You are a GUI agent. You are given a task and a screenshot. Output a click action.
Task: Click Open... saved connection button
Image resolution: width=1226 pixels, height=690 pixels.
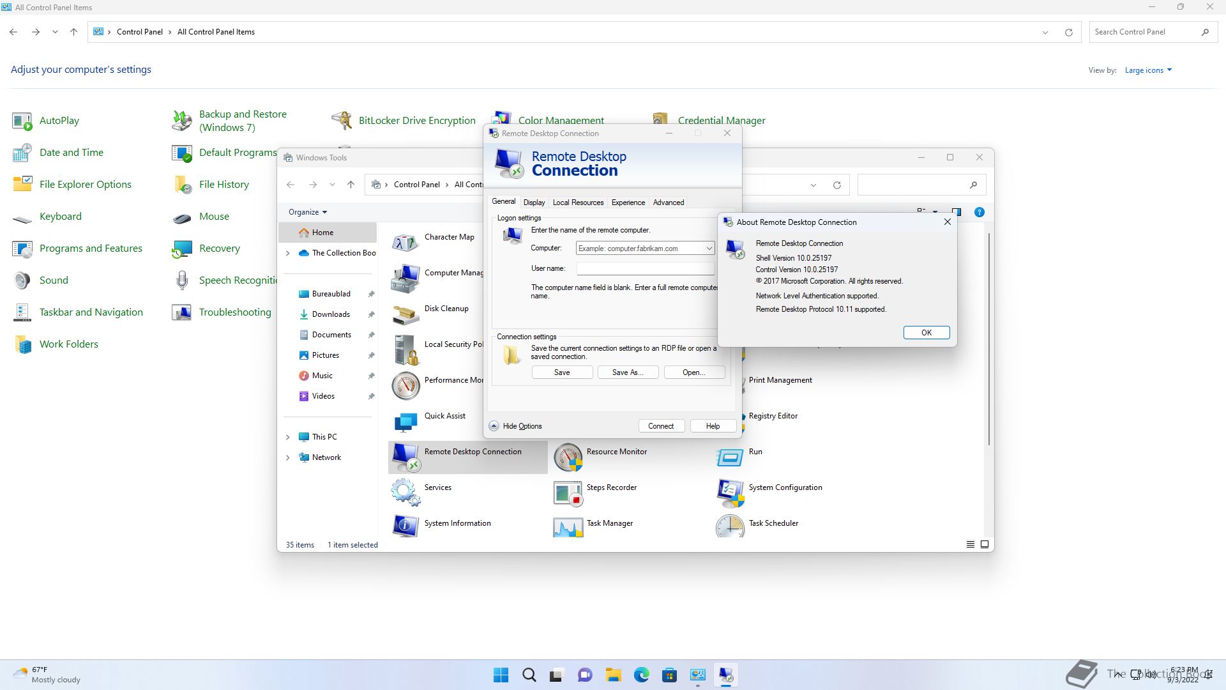click(x=694, y=372)
